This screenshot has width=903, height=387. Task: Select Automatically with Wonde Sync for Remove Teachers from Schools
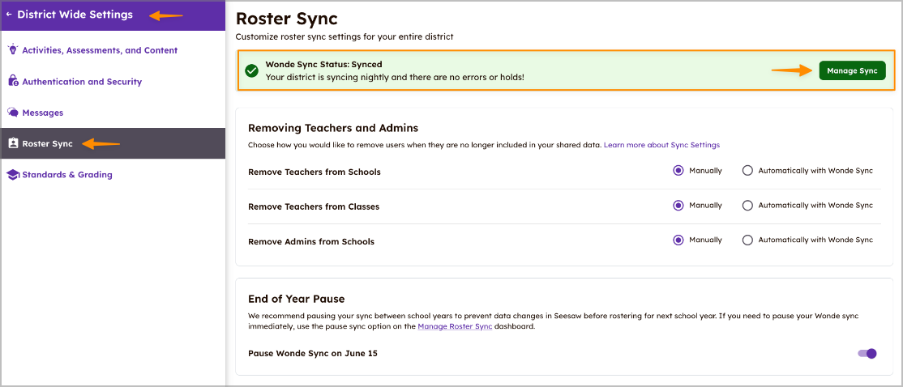(x=747, y=171)
